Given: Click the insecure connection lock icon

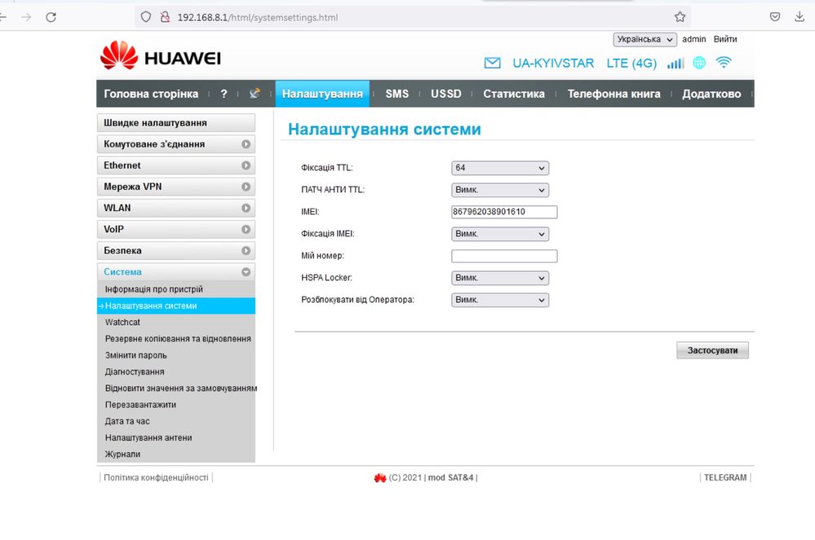Looking at the screenshot, I should [x=165, y=17].
